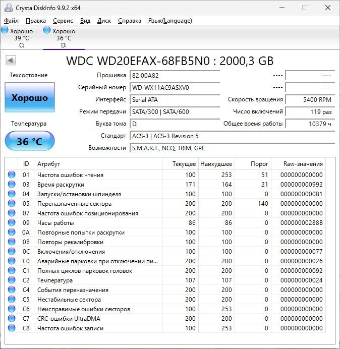
Task: Click the Порог column header
Action: pyautogui.click(x=253, y=164)
